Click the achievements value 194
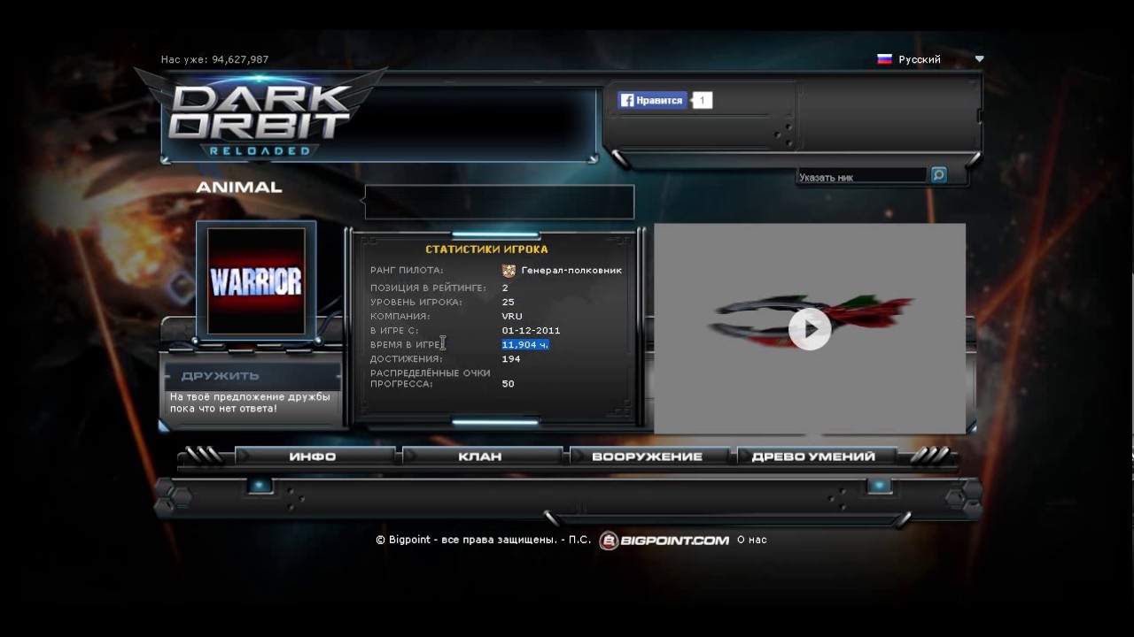Screen dimensions: 1134x637 tap(511, 358)
